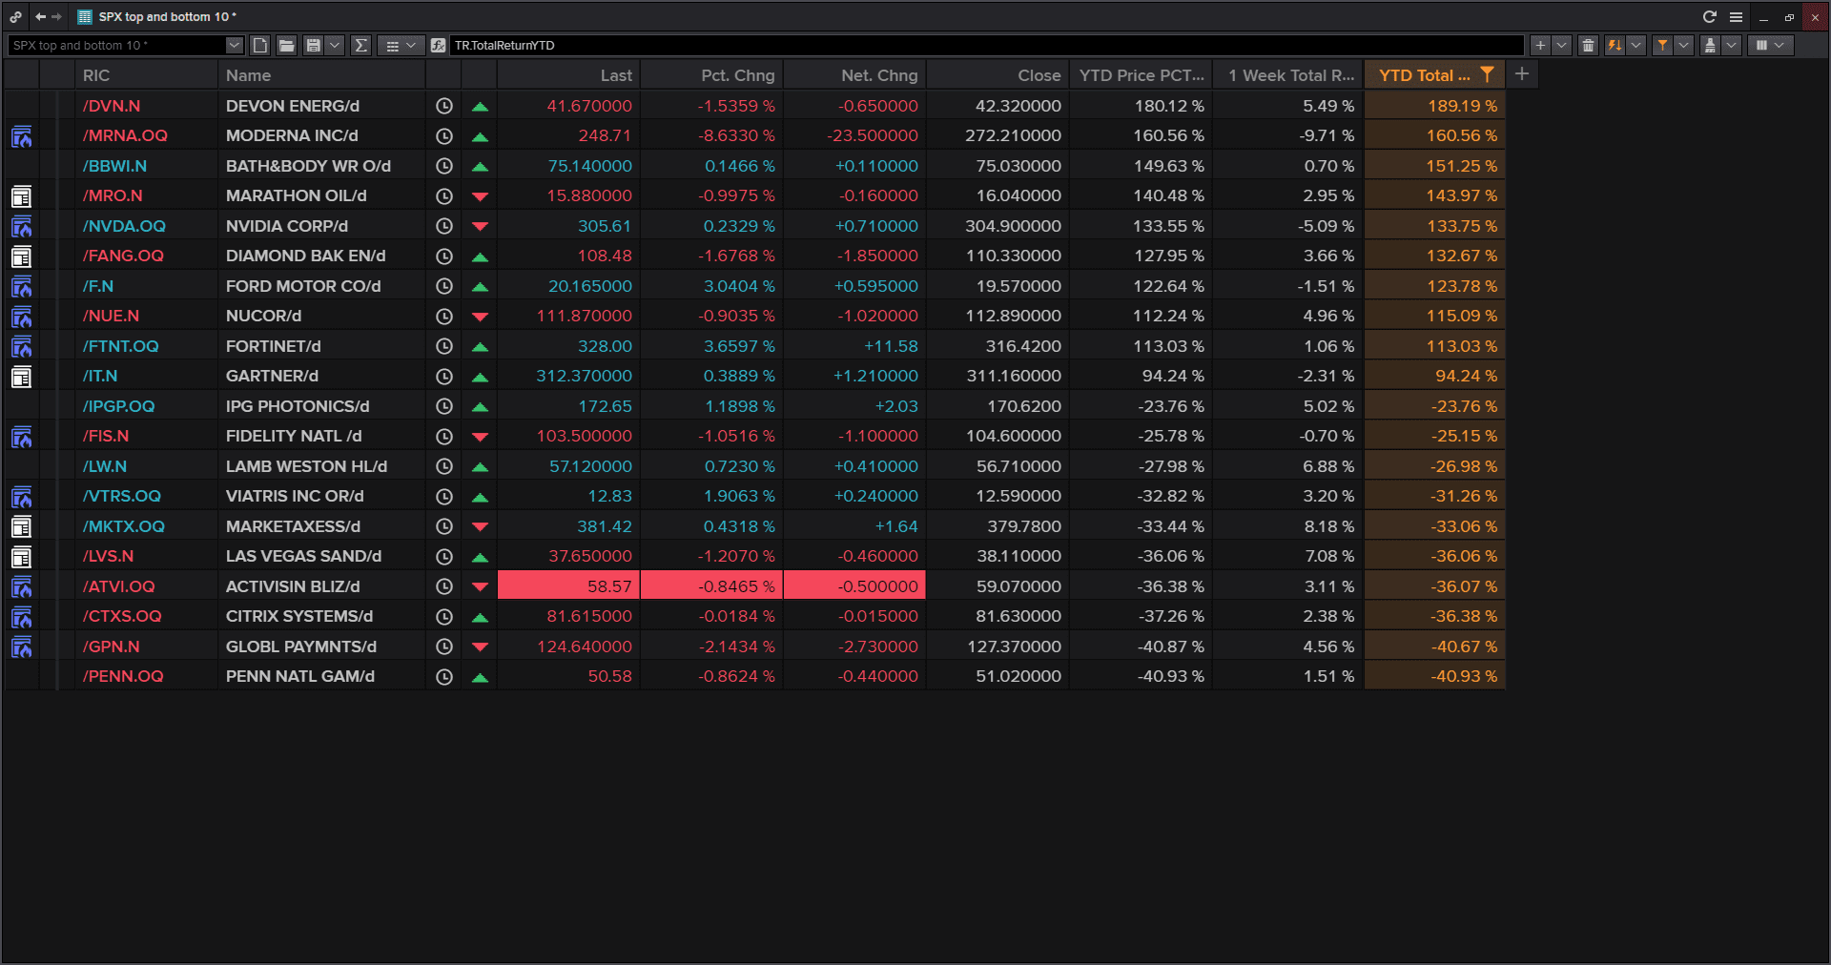This screenshot has width=1831, height=965.
Task: Sort by the RIC column header
Action: click(x=146, y=75)
